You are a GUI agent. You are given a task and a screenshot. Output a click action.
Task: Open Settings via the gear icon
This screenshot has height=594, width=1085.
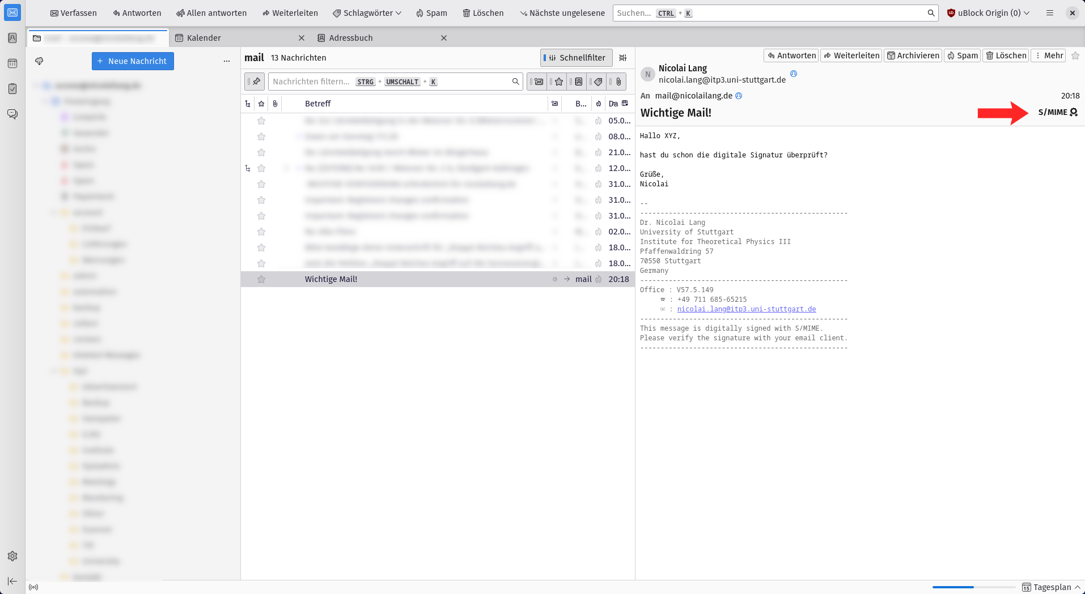(x=12, y=556)
